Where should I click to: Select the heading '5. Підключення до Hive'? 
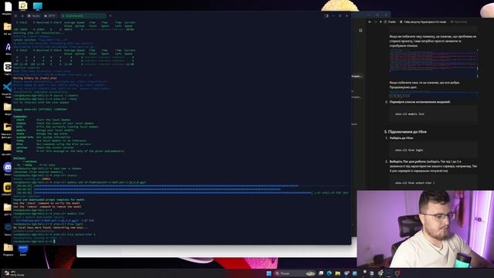tap(405, 132)
